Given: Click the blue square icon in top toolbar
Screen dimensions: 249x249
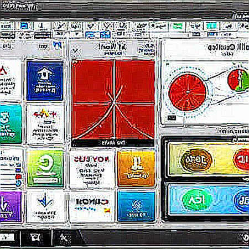Looking at the screenshot, I should click(x=24, y=26).
